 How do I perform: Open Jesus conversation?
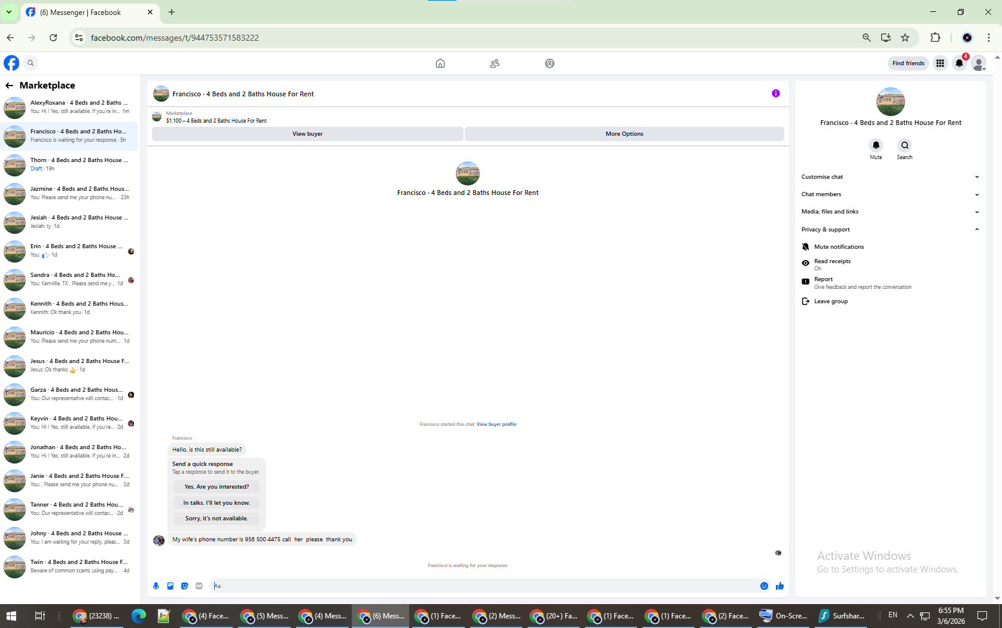[70, 366]
